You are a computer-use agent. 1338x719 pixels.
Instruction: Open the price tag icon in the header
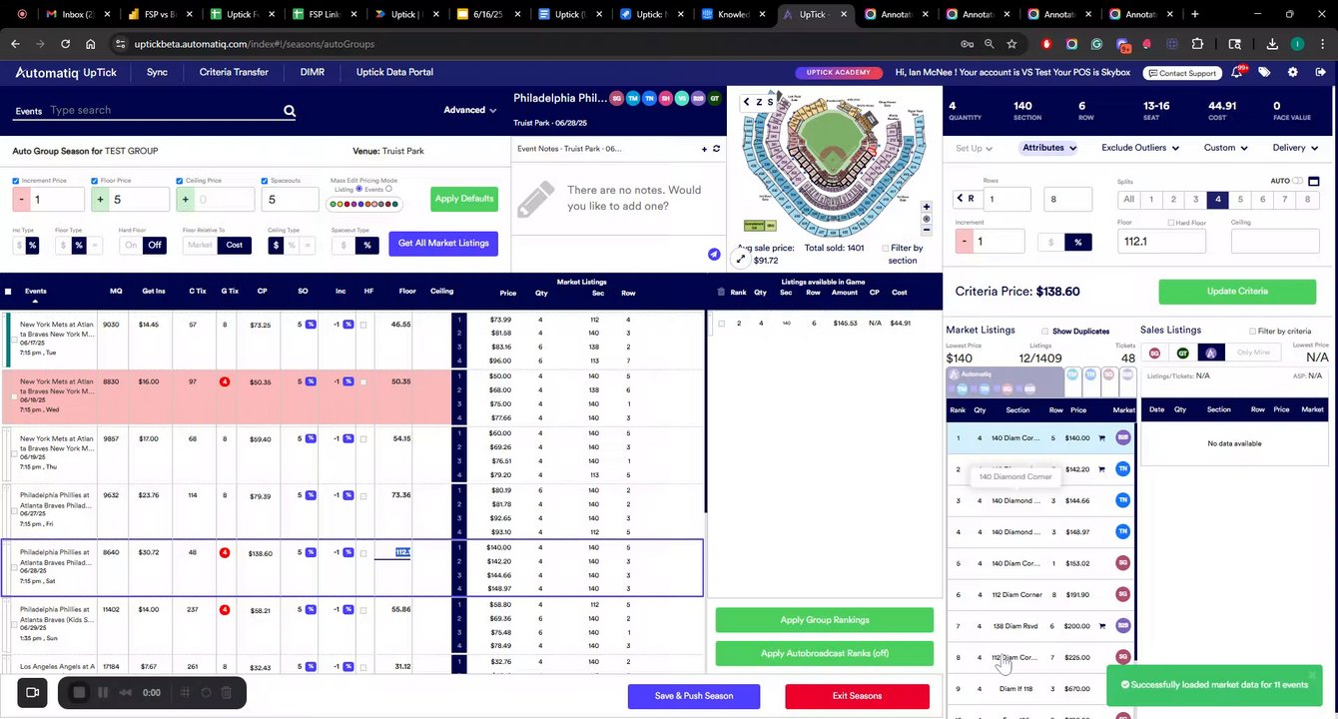pos(1264,72)
